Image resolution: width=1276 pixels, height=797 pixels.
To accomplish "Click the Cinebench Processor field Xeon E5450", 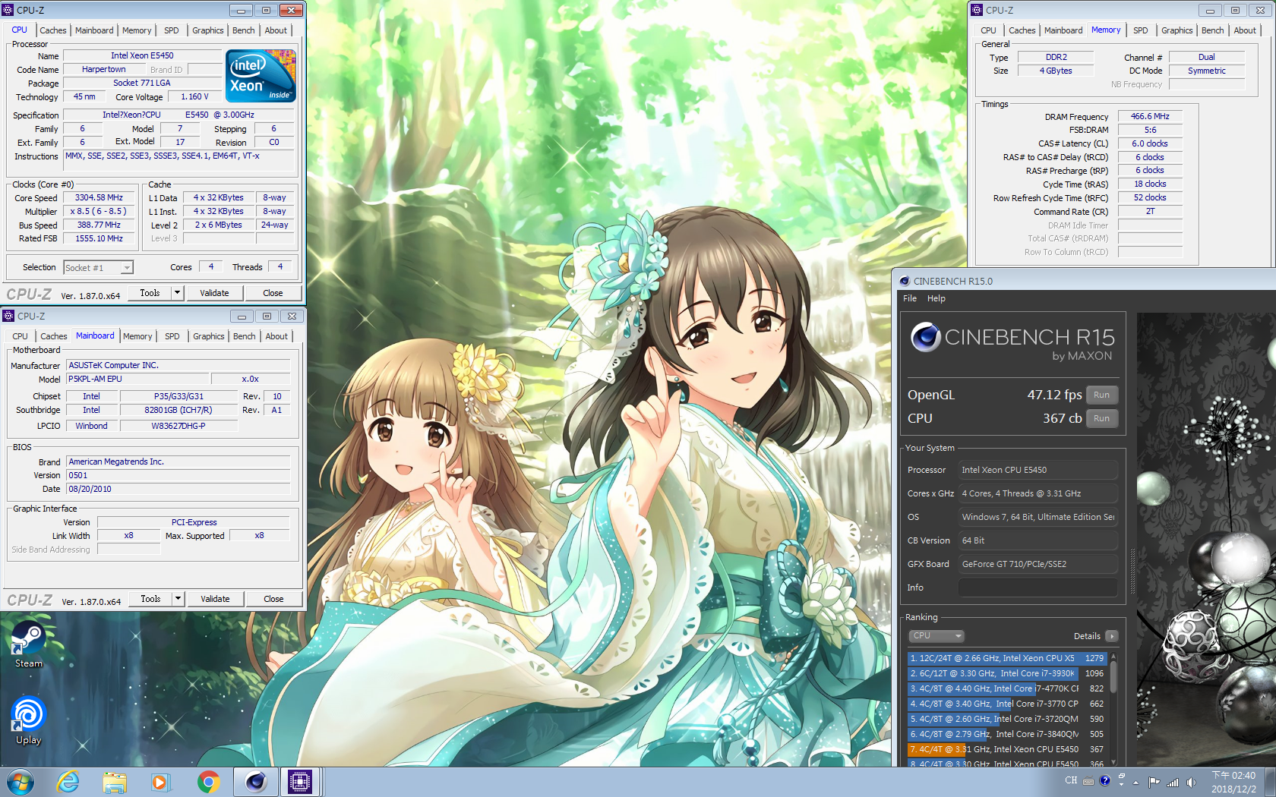I will pyautogui.click(x=1038, y=470).
